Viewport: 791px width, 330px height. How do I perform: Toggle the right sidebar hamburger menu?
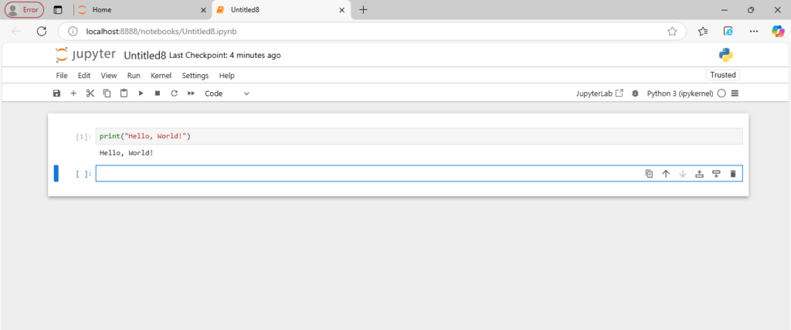pyautogui.click(x=735, y=94)
